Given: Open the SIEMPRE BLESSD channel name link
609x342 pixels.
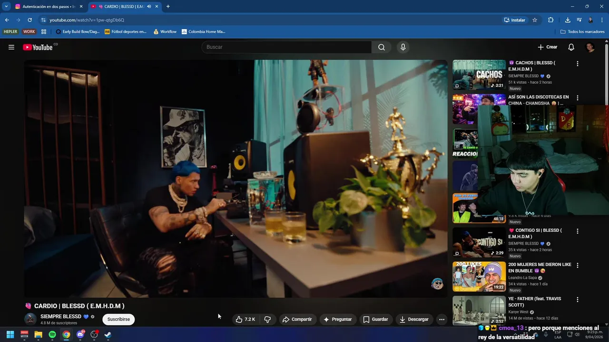Looking at the screenshot, I should (x=61, y=316).
